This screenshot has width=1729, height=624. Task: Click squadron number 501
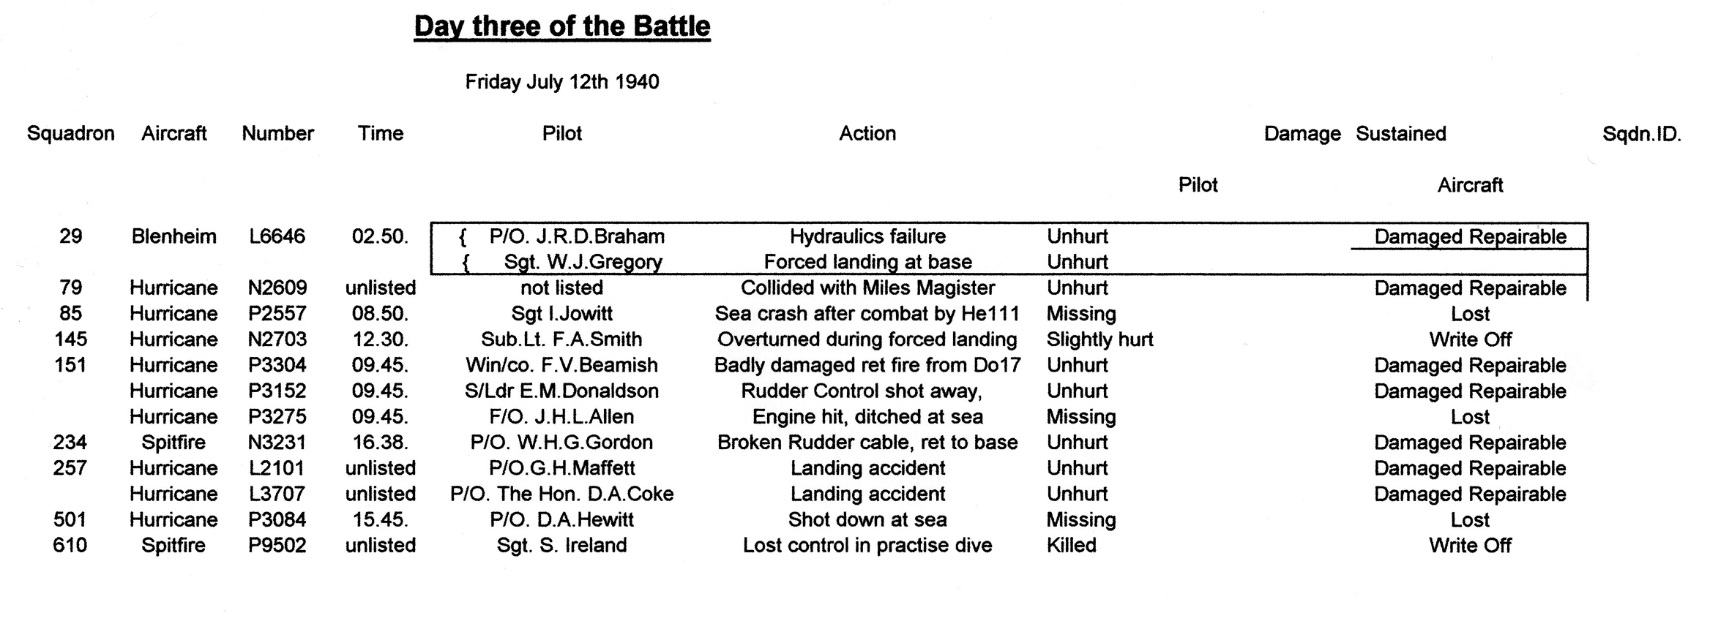pyautogui.click(x=70, y=520)
